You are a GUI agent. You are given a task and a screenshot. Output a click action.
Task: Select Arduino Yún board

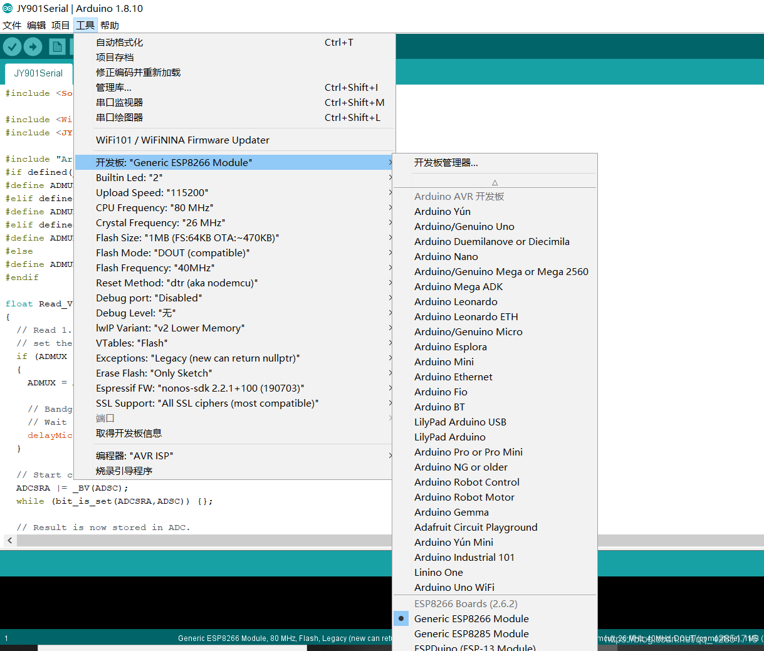tap(495, 211)
